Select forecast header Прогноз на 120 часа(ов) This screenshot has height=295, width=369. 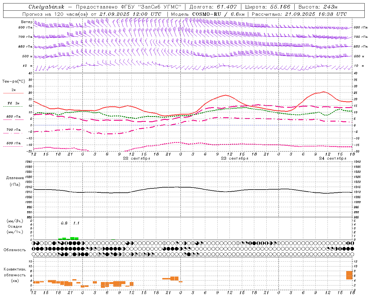click(x=56, y=14)
